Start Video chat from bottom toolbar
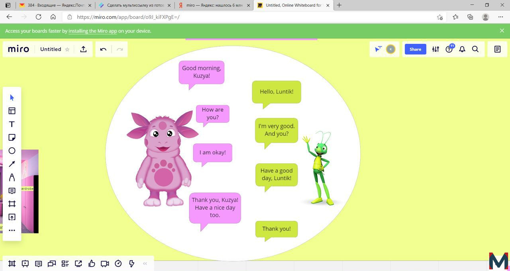The image size is (510, 271). click(x=105, y=263)
